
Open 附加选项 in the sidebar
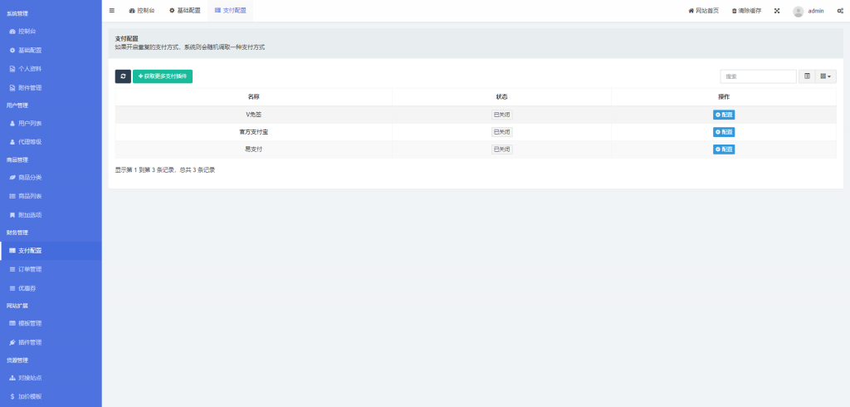click(51, 215)
